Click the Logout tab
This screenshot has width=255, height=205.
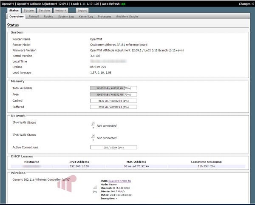[82, 10]
